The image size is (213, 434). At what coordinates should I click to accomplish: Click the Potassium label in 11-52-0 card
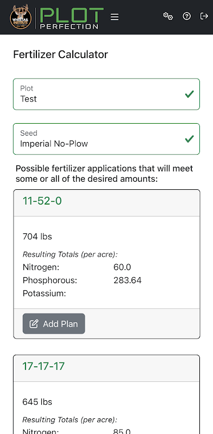(x=45, y=293)
